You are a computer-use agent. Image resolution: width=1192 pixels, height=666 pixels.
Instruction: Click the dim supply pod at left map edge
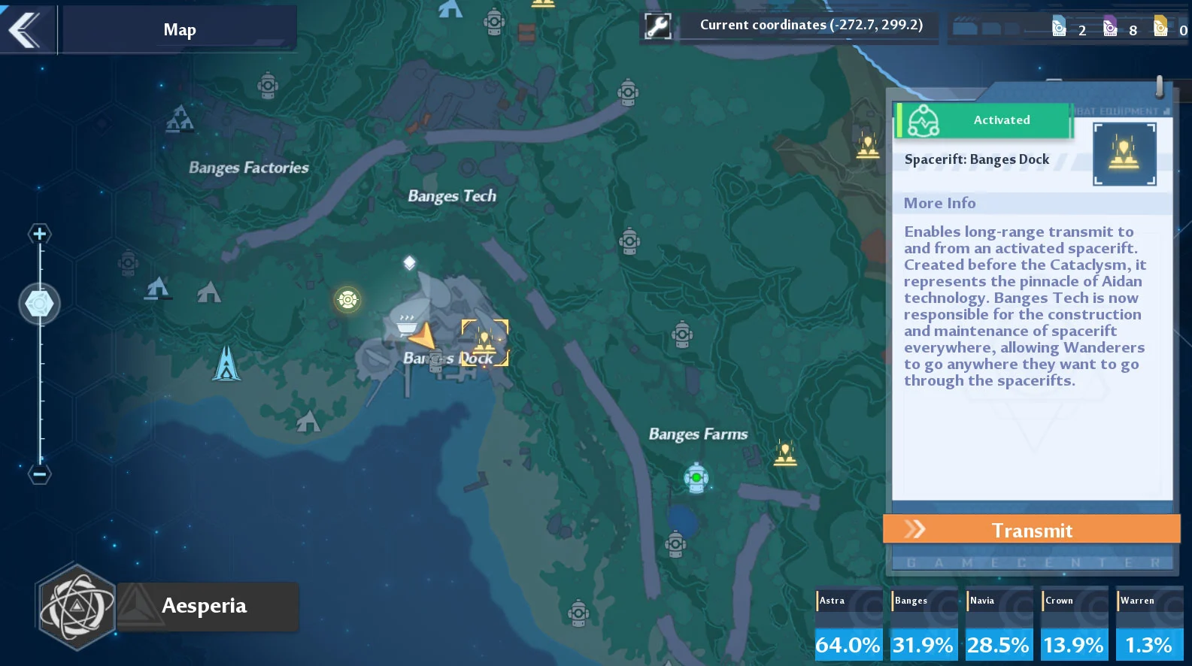coord(129,263)
